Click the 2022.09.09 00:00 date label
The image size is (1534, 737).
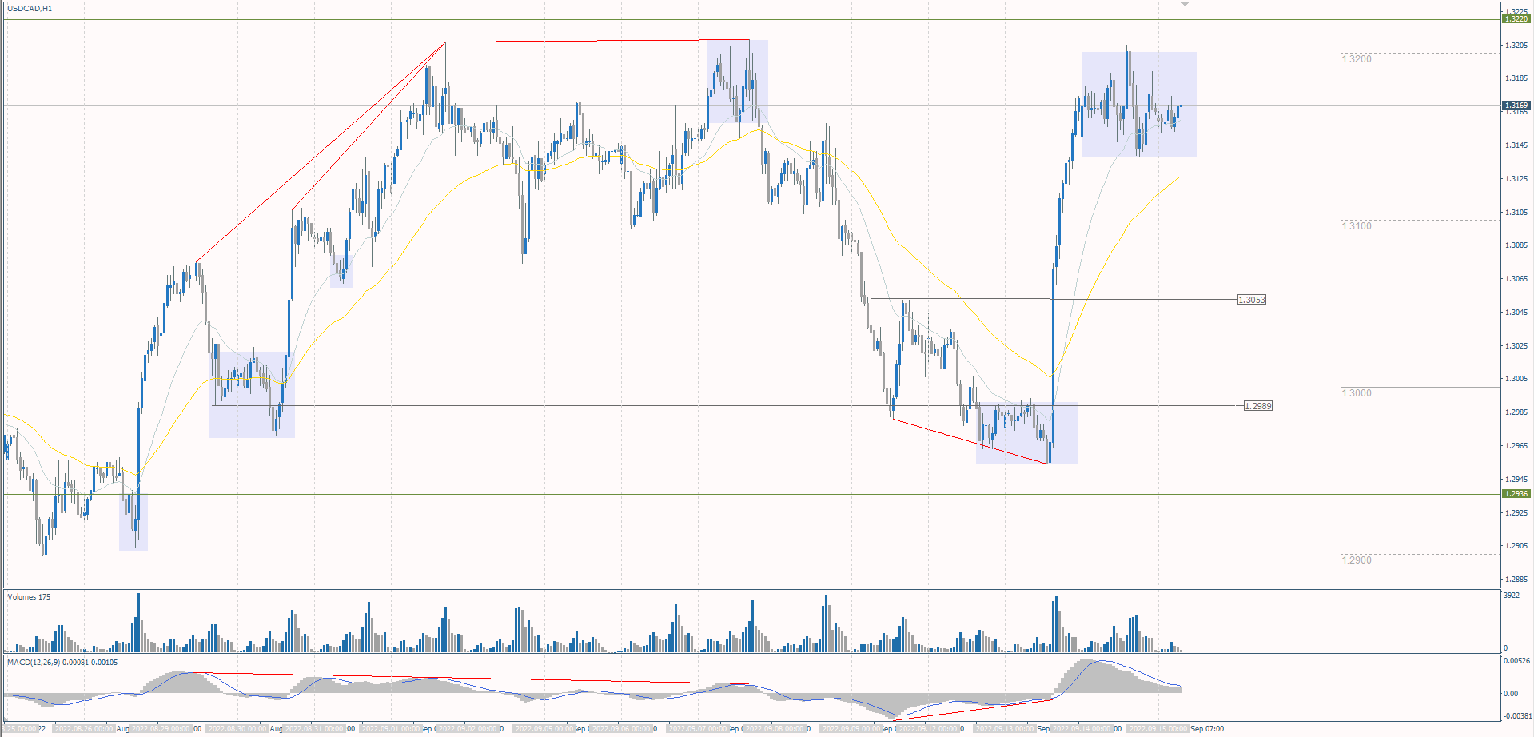(x=852, y=729)
